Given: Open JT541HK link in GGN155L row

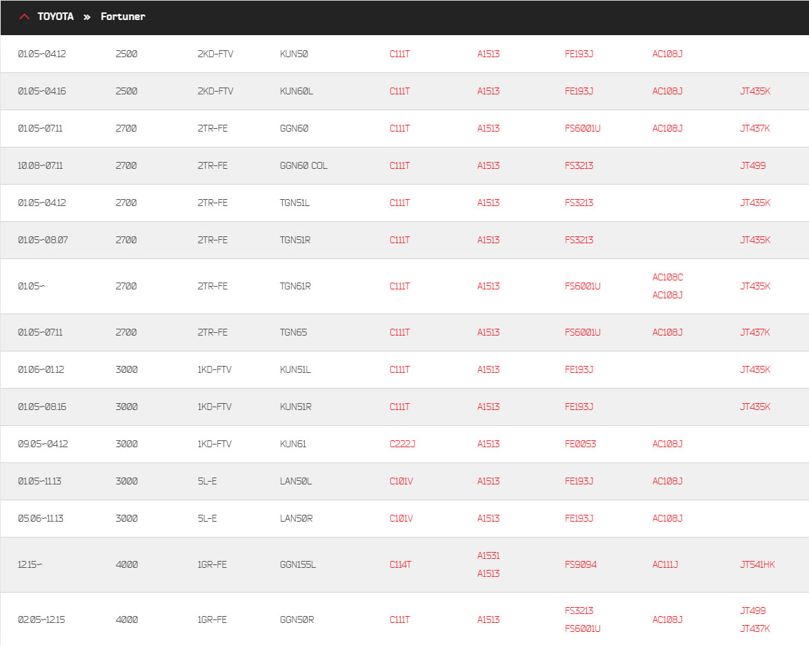Looking at the screenshot, I should 757,564.
